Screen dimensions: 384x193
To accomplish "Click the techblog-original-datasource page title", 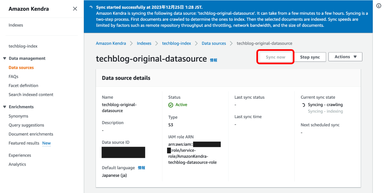I will [151, 59].
